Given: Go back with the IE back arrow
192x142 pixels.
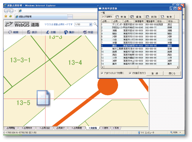Looking at the screenshot, I should 6,11.
